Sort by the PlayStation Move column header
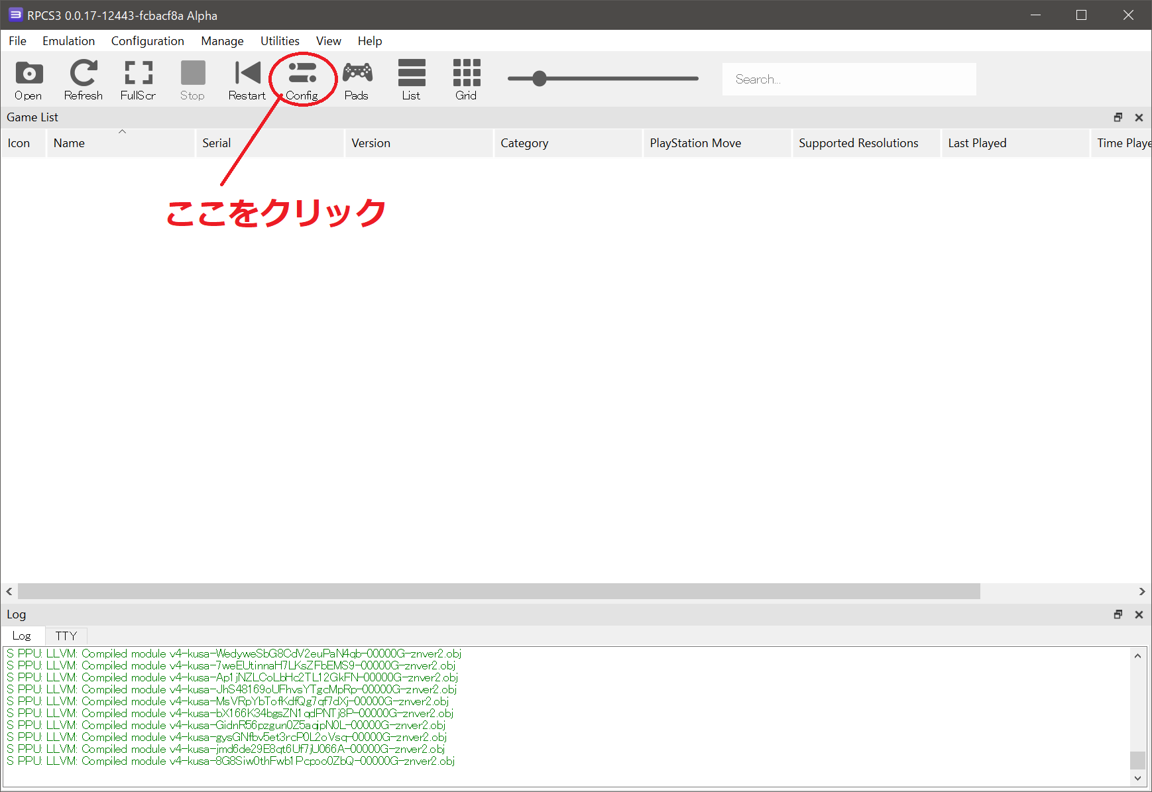 tap(718, 143)
